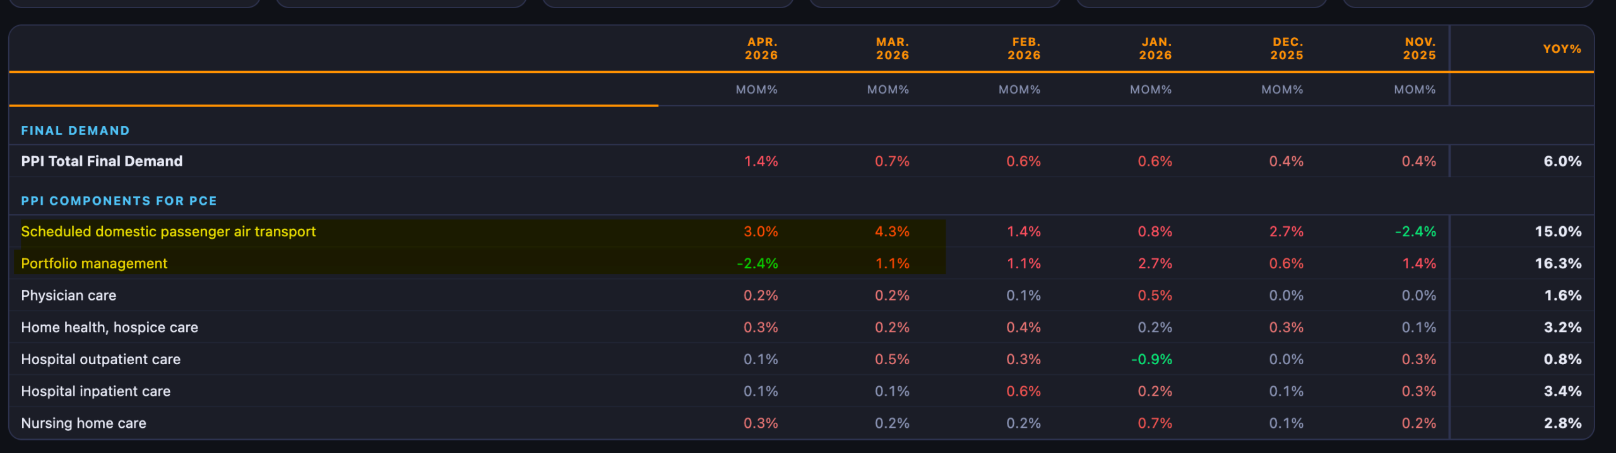The width and height of the screenshot is (1616, 453).
Task: Click Hospital inpatient YoY value 3.4%
Action: tap(1563, 391)
